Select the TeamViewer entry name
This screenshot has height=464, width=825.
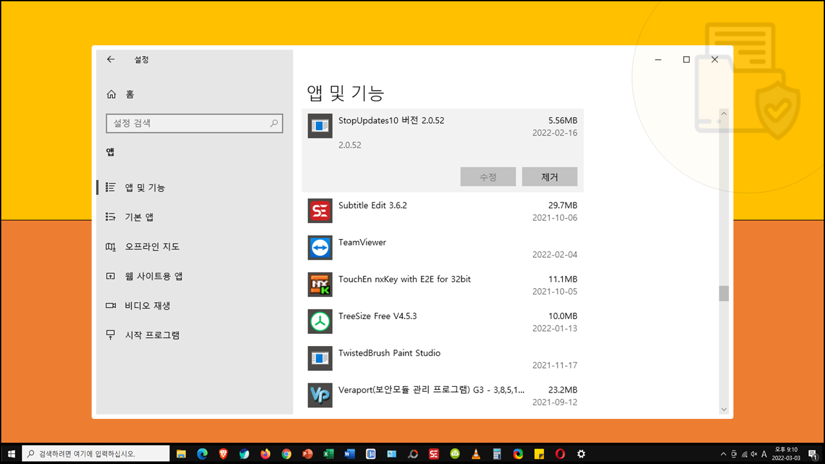point(362,242)
